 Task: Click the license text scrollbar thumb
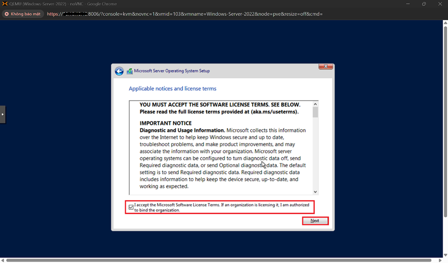pyautogui.click(x=315, y=113)
